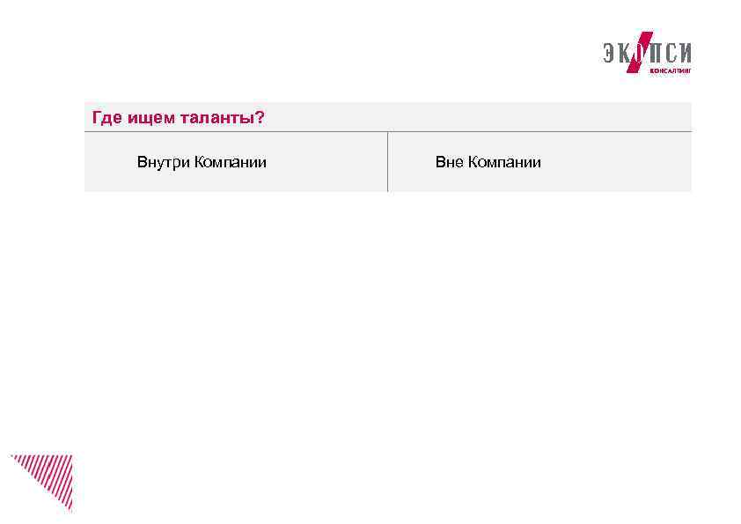Click the ЭКОПСИ logo
Screen dimensions: 741x524
647,51
